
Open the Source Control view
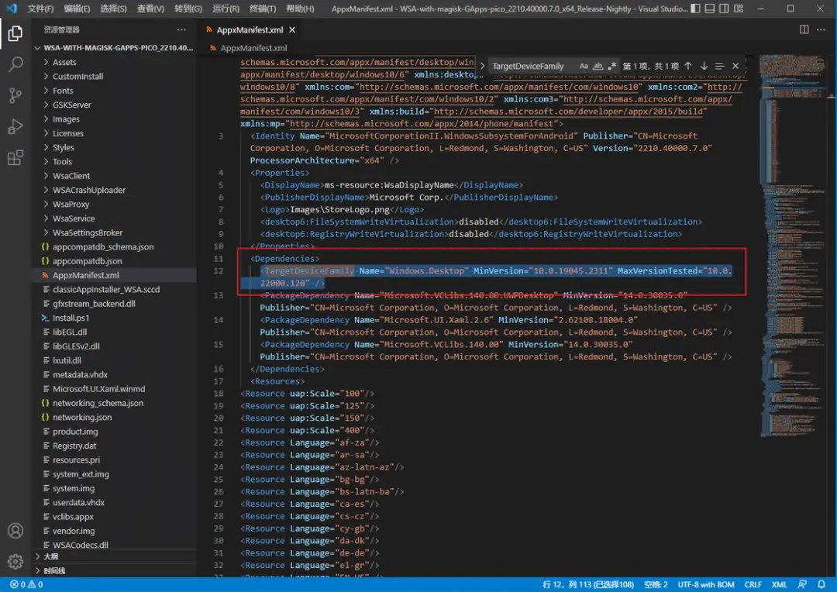pyautogui.click(x=15, y=95)
